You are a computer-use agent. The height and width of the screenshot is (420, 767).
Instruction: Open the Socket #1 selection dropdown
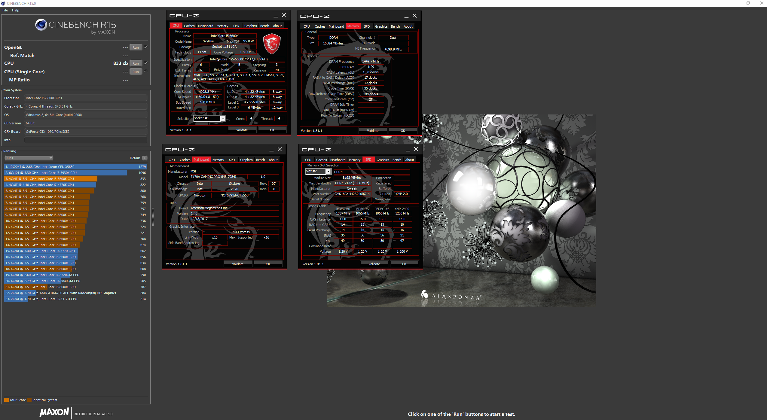tap(210, 119)
